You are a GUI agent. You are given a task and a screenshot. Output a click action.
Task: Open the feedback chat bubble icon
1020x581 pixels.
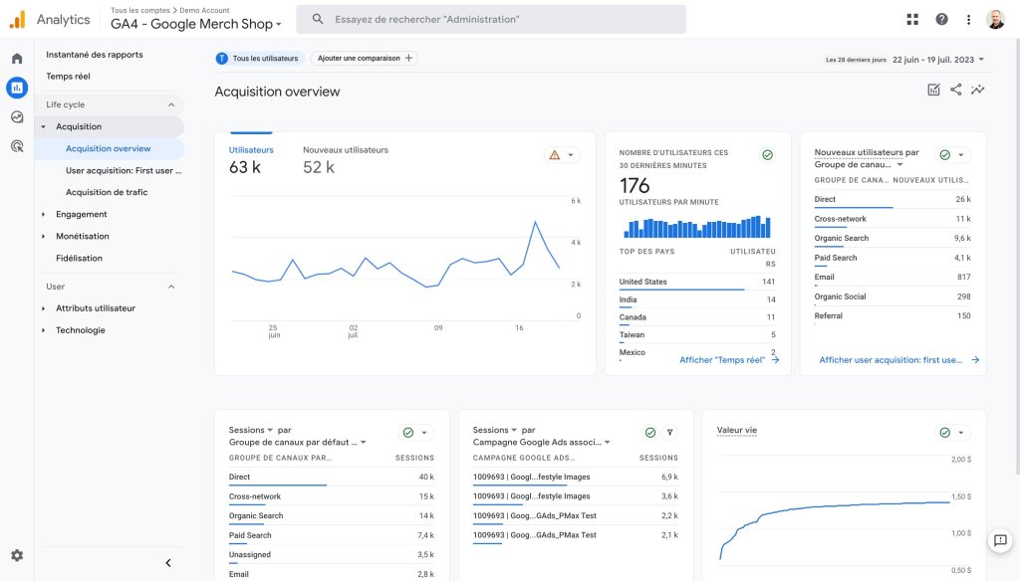coord(1000,540)
